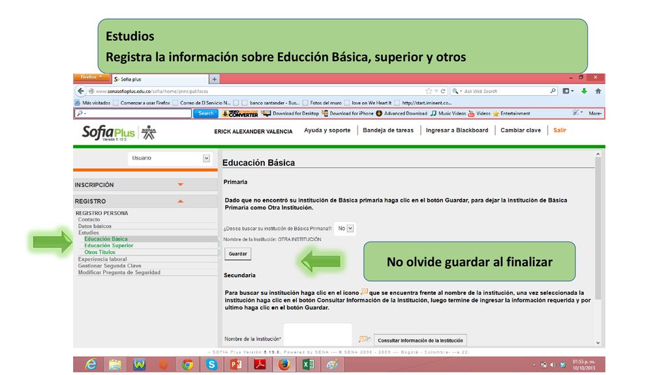Open the bookmarks menu icon next to search
Screen dimensions: 668x375
(568, 91)
